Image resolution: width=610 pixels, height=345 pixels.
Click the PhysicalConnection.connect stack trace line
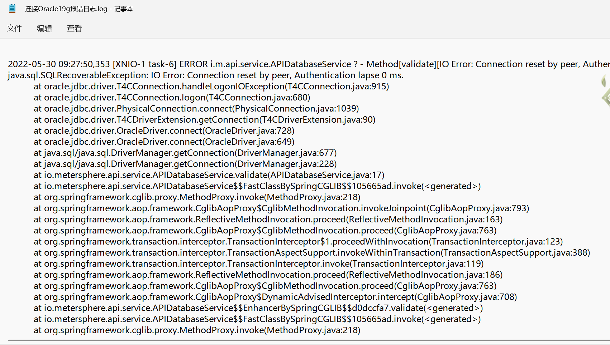195,108
